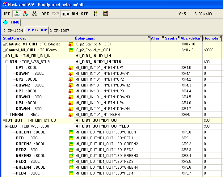Click input arrow icon for DOWN2
The width and height of the screenshot is (223, 177).
coord(71,86)
